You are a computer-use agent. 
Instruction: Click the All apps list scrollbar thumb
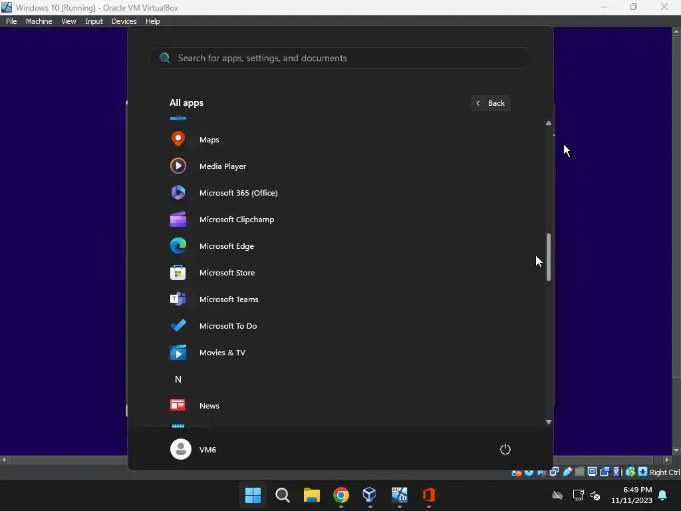tap(549, 257)
